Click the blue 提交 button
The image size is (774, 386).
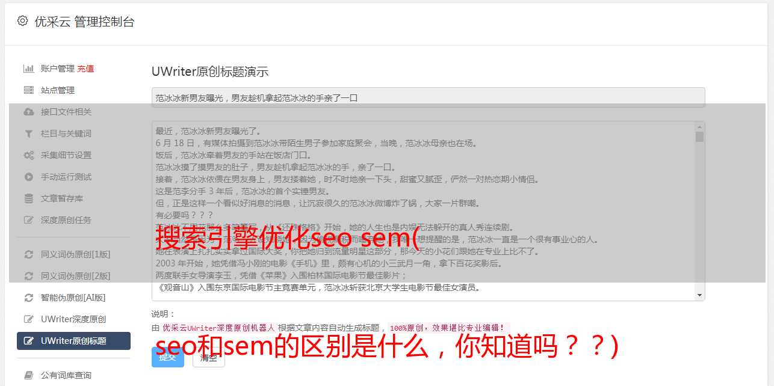(167, 357)
